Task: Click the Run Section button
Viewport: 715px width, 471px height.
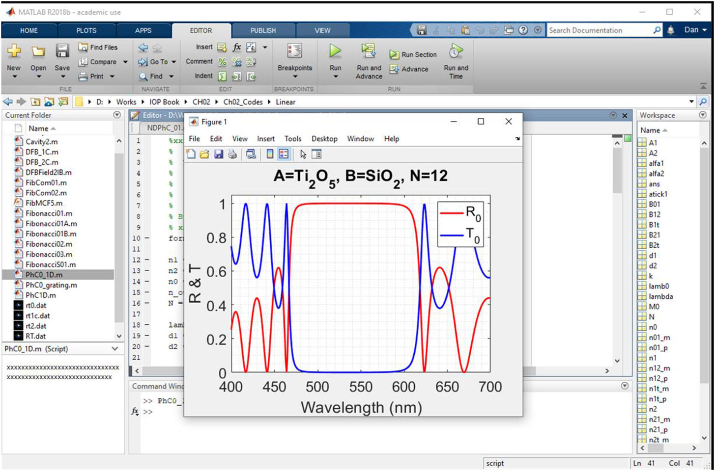Action: click(x=413, y=54)
